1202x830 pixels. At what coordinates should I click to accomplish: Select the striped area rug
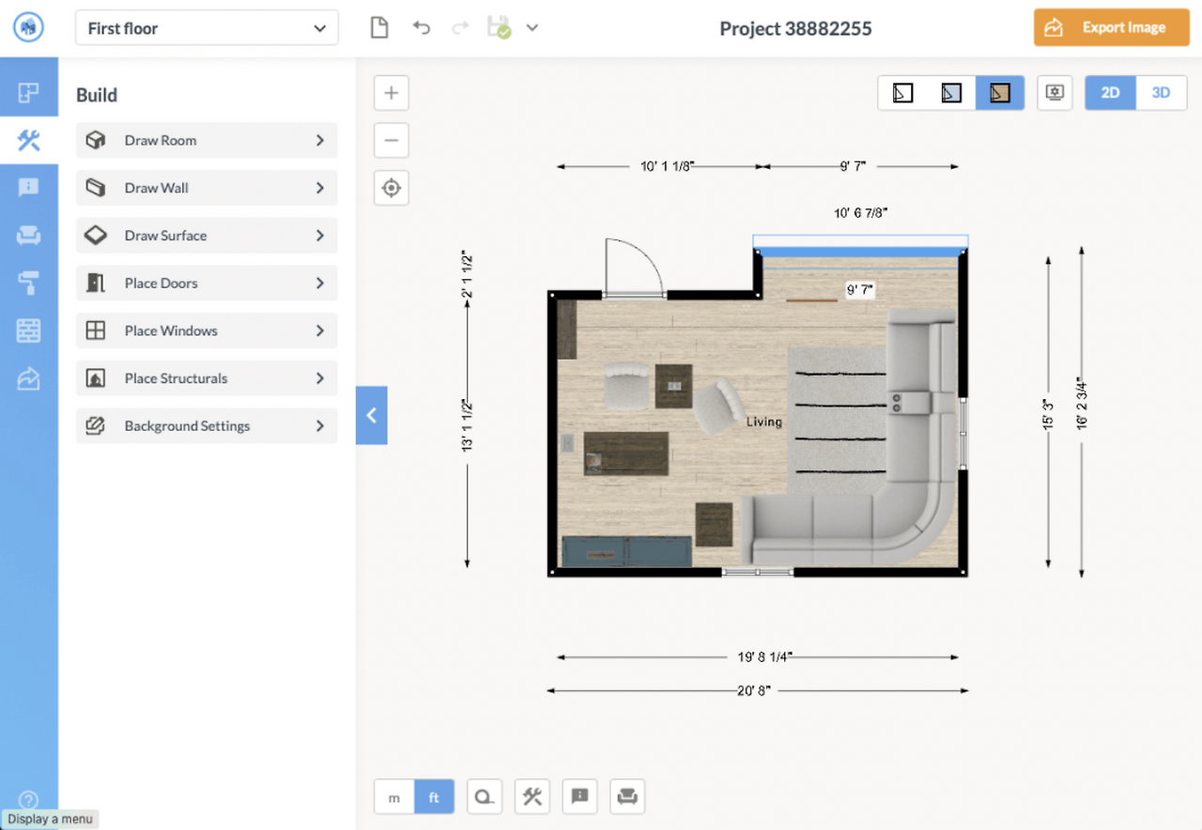pyautogui.click(x=836, y=420)
